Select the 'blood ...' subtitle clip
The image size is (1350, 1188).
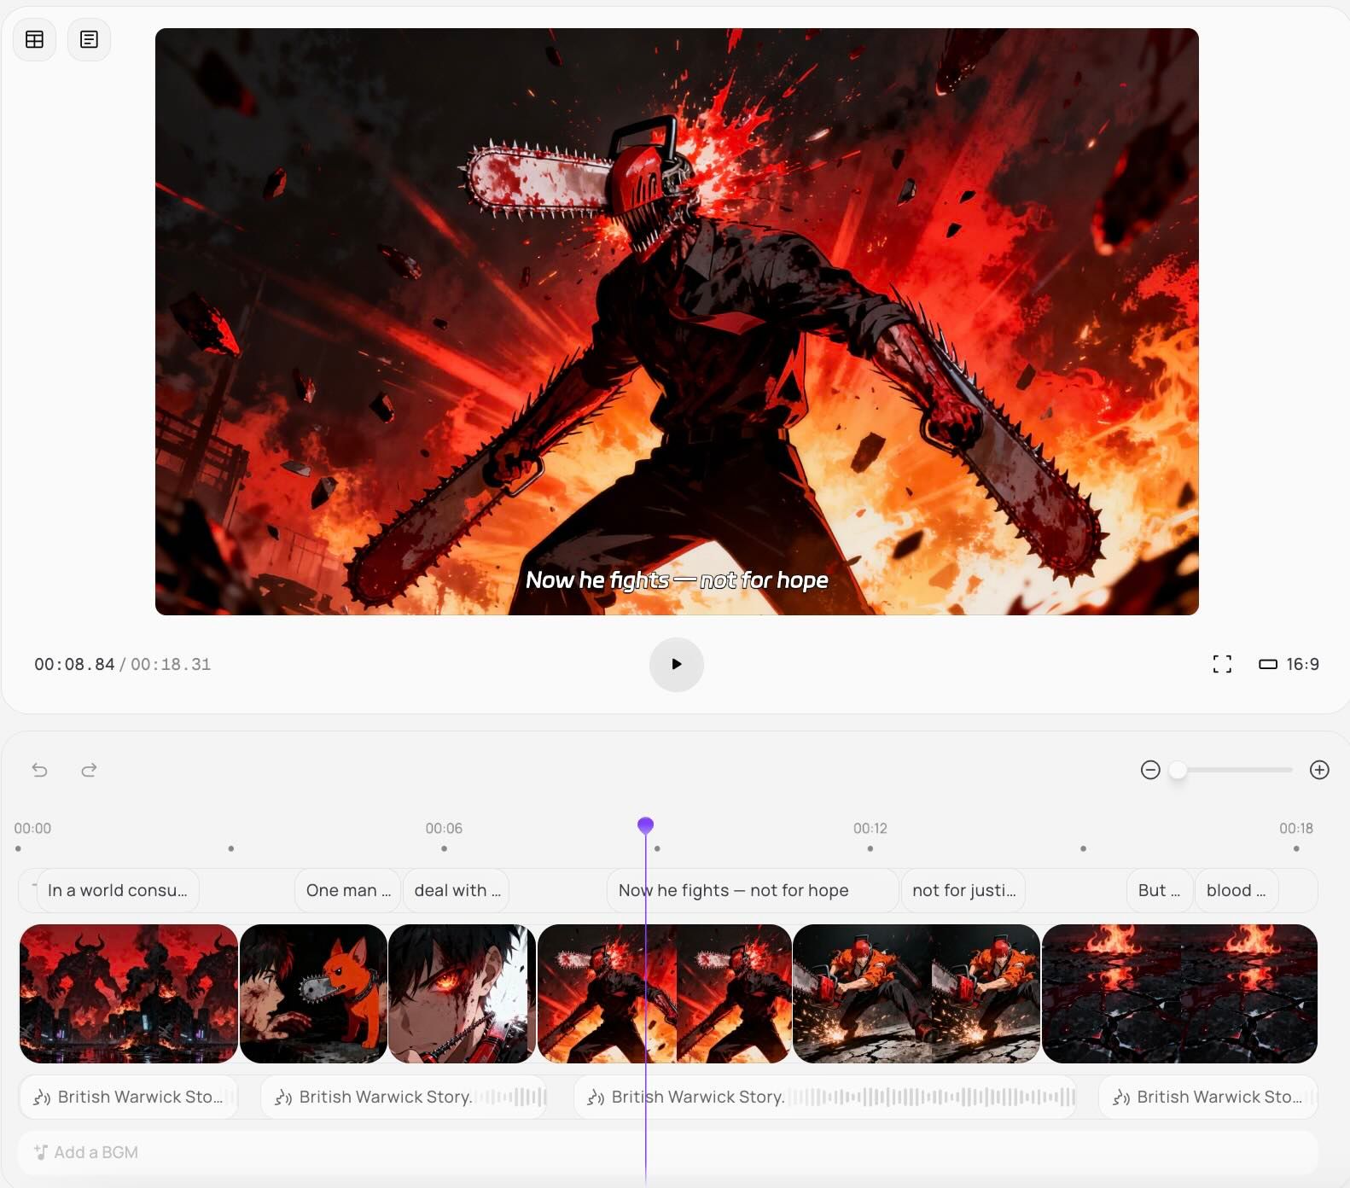1236,890
